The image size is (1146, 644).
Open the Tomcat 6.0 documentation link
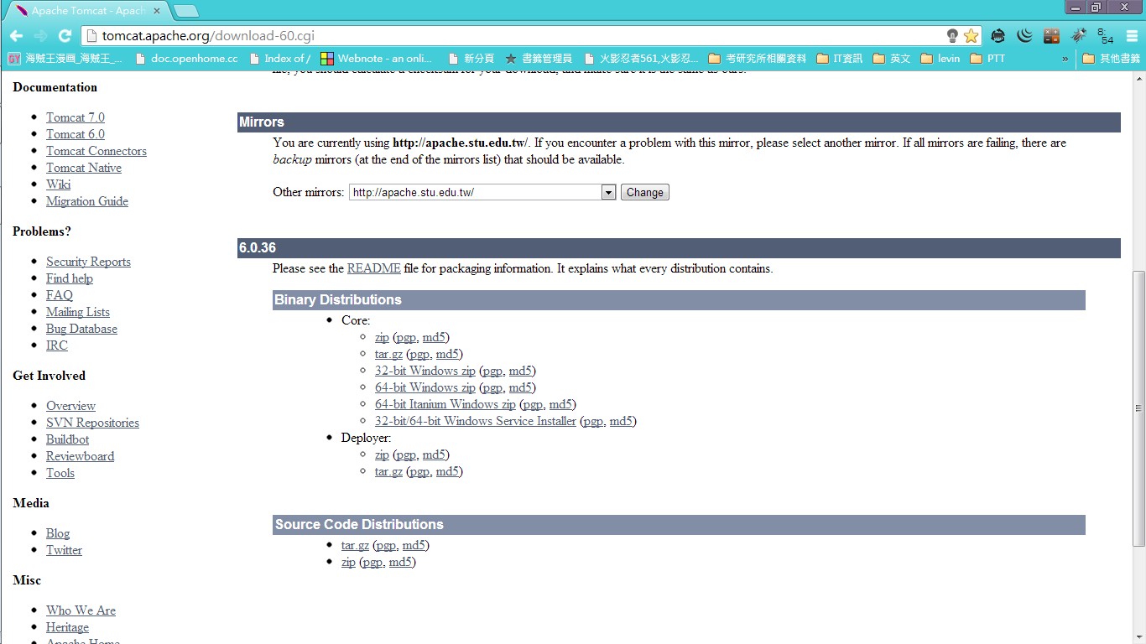pos(76,134)
